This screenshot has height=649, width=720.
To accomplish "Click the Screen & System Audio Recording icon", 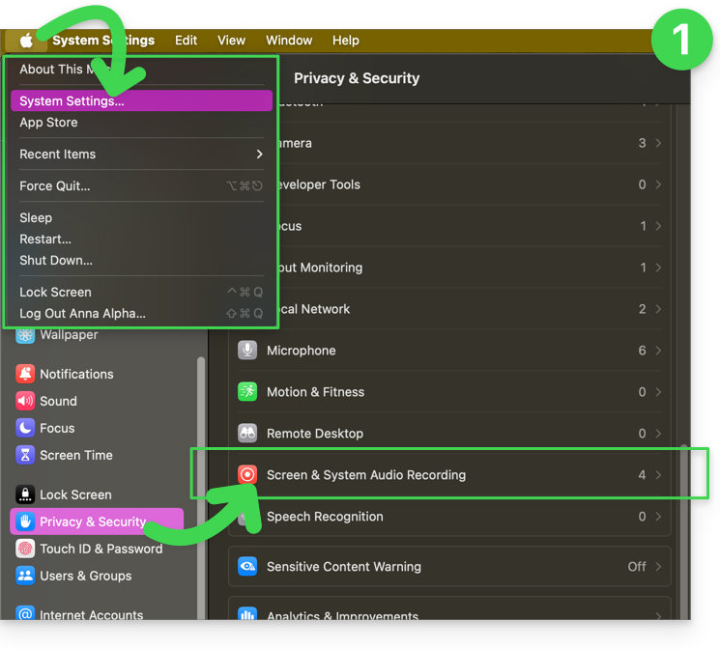I will (x=247, y=475).
